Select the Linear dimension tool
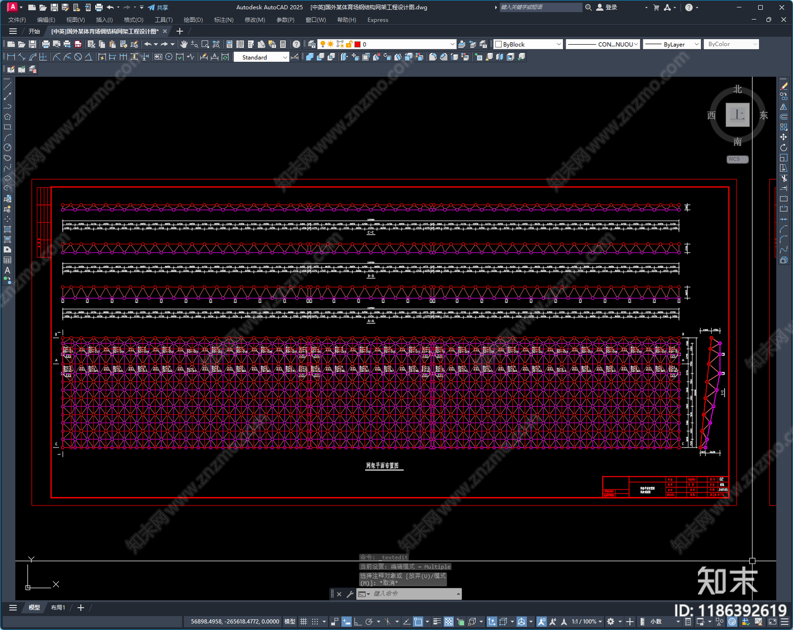The height and width of the screenshot is (630, 793). point(11,57)
